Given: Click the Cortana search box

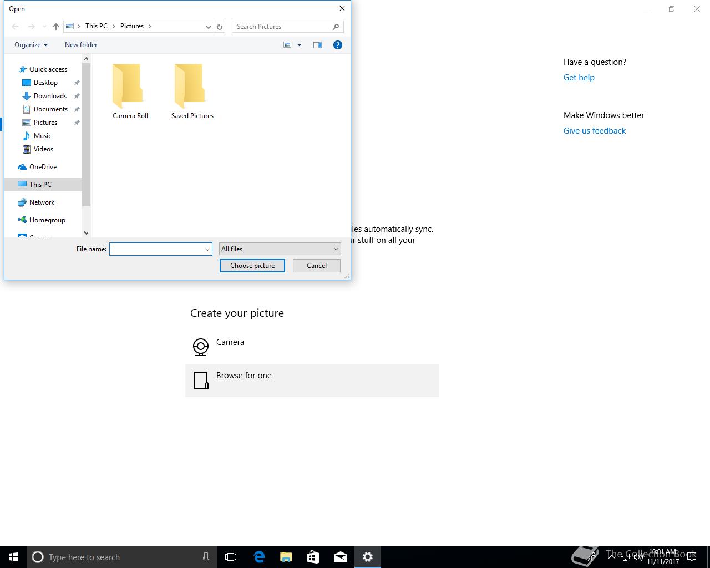Looking at the screenshot, I should (x=121, y=557).
